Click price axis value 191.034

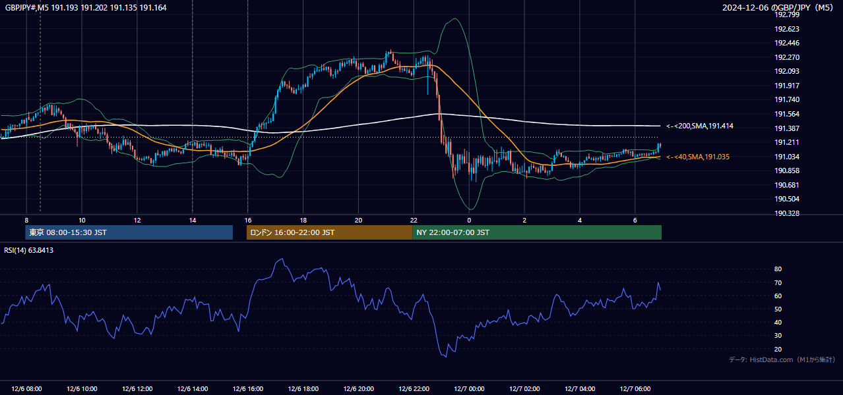(787, 157)
